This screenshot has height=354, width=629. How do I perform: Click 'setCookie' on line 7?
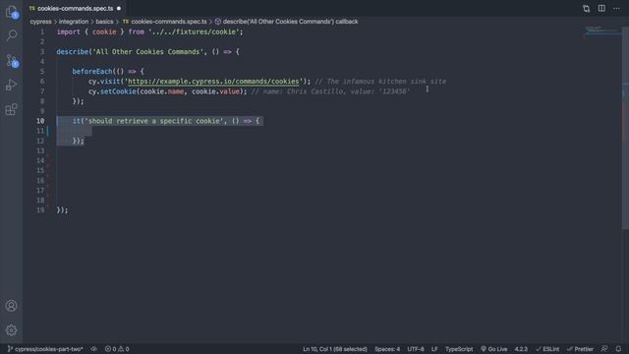[118, 91]
